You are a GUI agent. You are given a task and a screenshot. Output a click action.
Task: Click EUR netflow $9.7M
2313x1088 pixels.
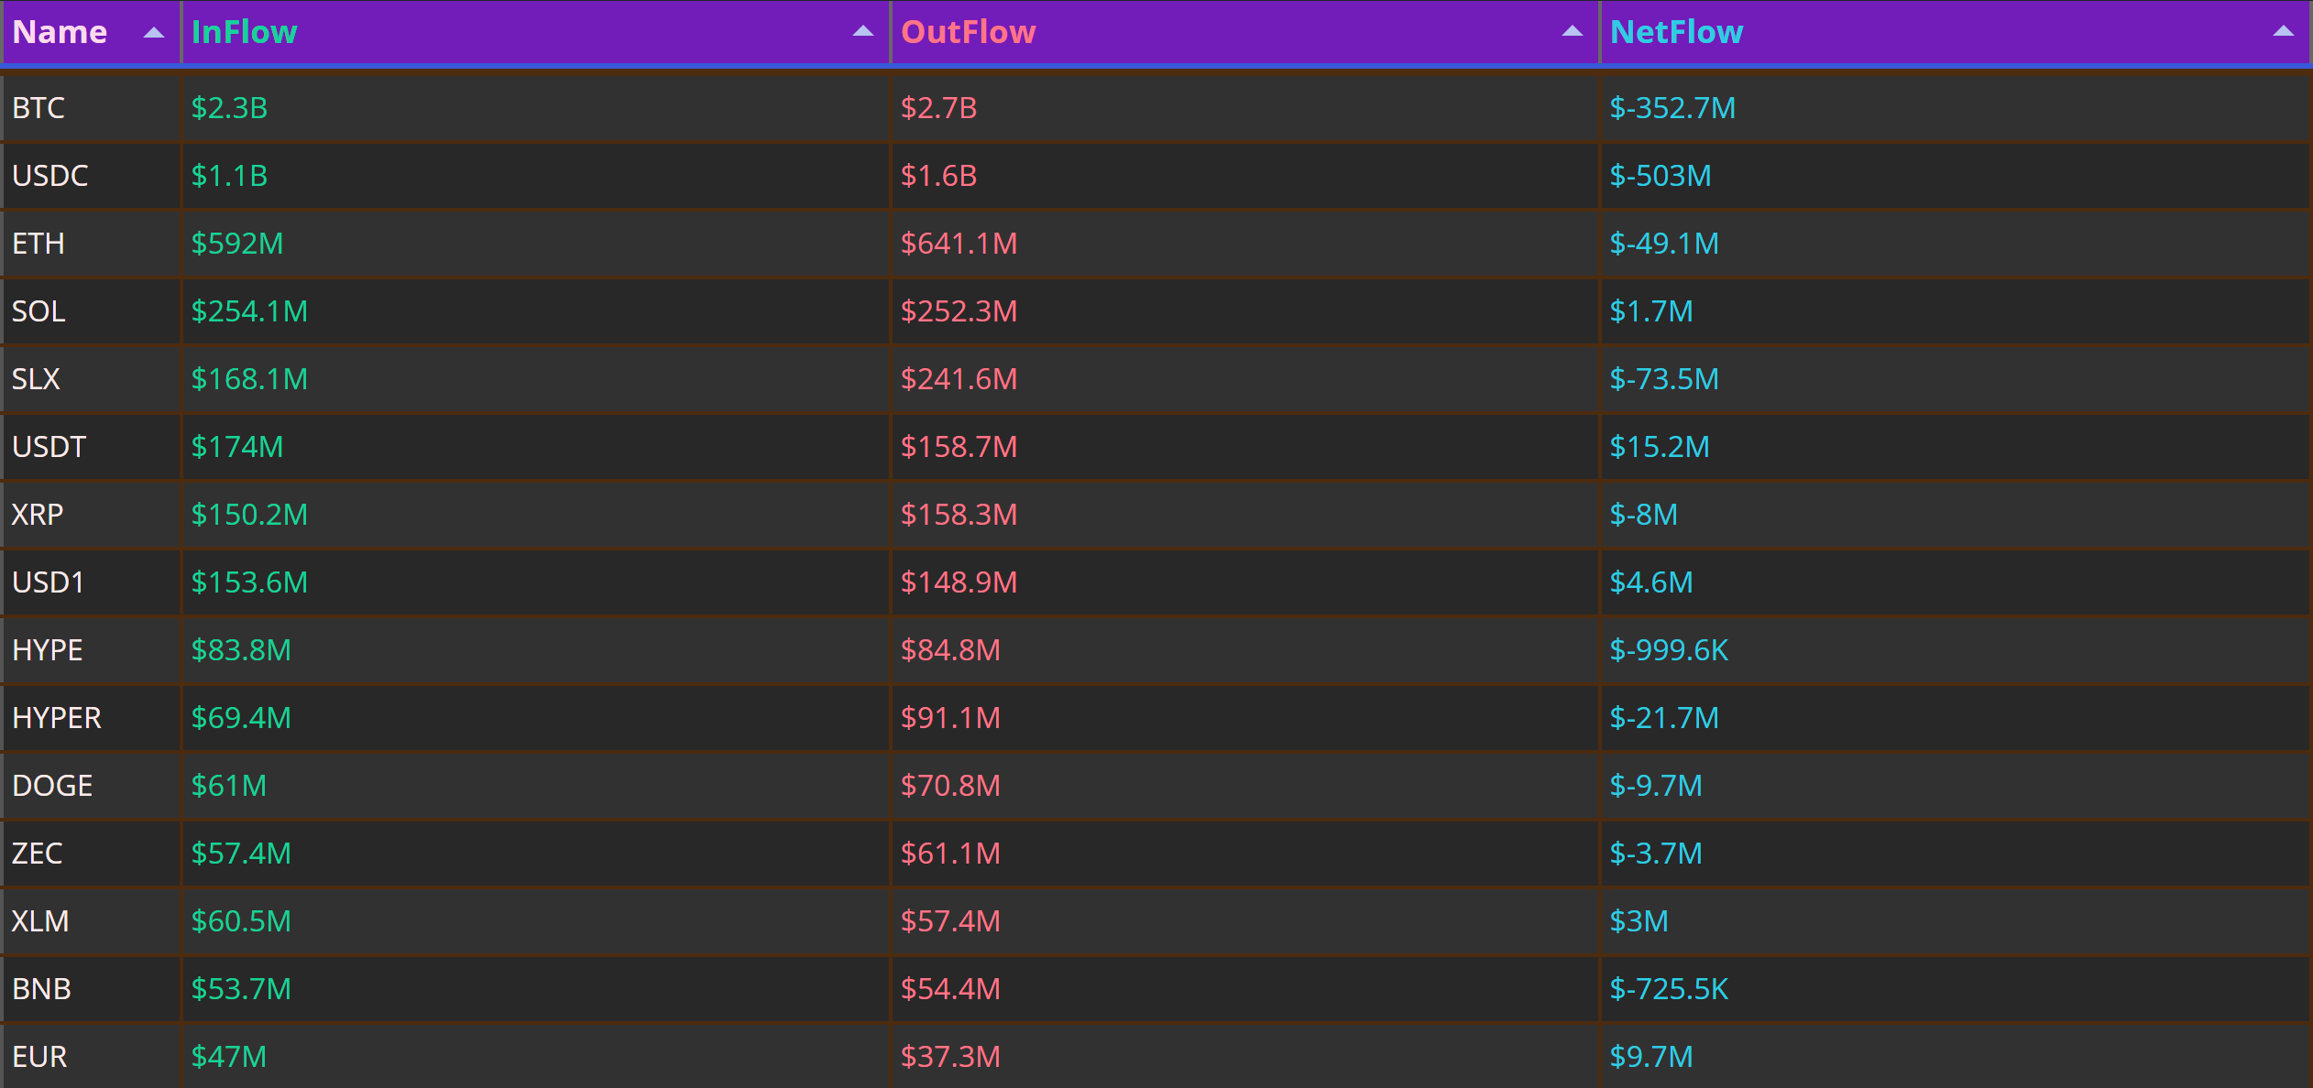pos(1651,1057)
